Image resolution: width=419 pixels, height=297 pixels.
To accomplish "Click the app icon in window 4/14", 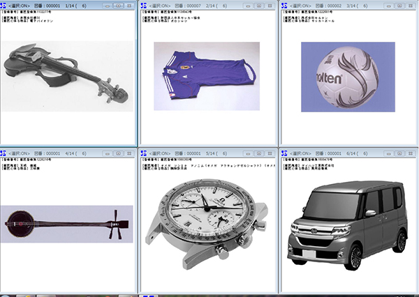I will coord(3,153).
